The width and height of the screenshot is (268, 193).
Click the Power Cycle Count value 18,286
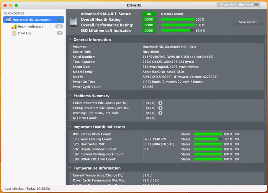pos(148,87)
